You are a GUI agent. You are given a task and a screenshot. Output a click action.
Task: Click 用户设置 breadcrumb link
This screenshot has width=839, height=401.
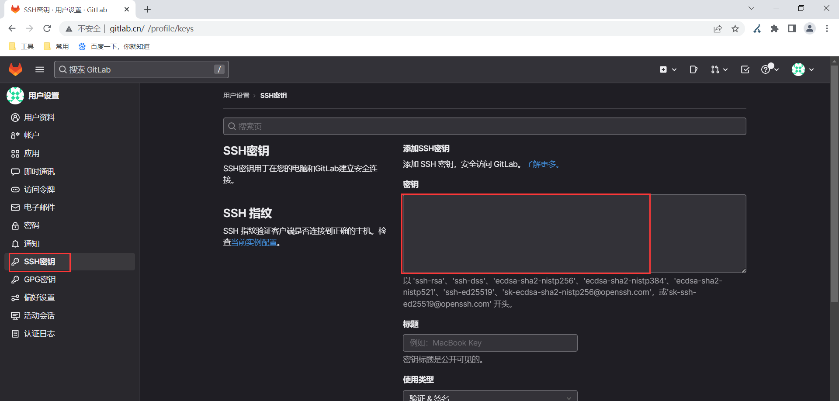tap(236, 96)
